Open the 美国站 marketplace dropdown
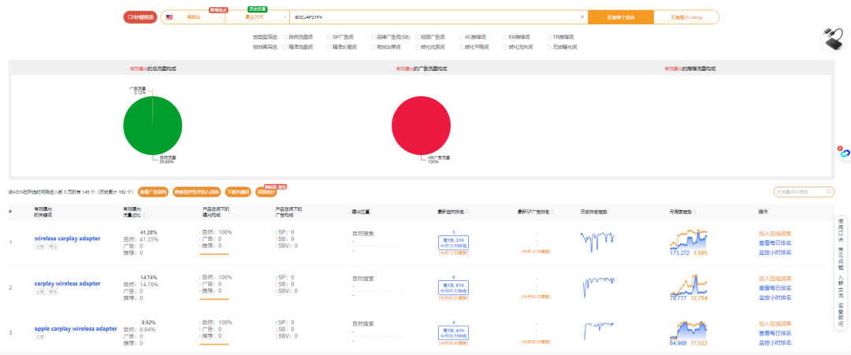 click(194, 17)
